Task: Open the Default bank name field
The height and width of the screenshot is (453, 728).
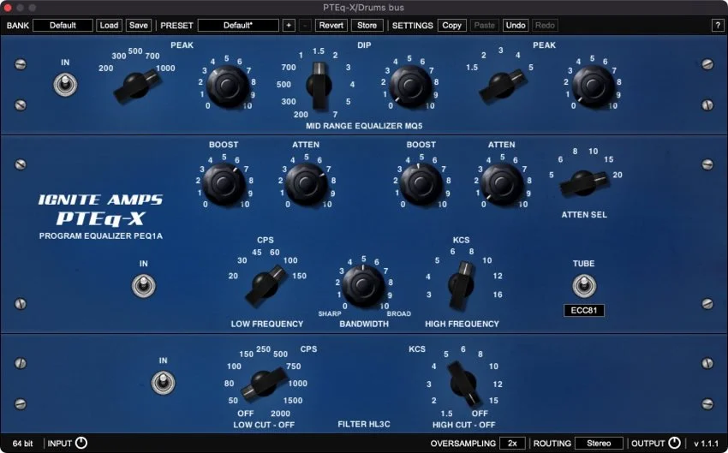Action: pos(63,25)
